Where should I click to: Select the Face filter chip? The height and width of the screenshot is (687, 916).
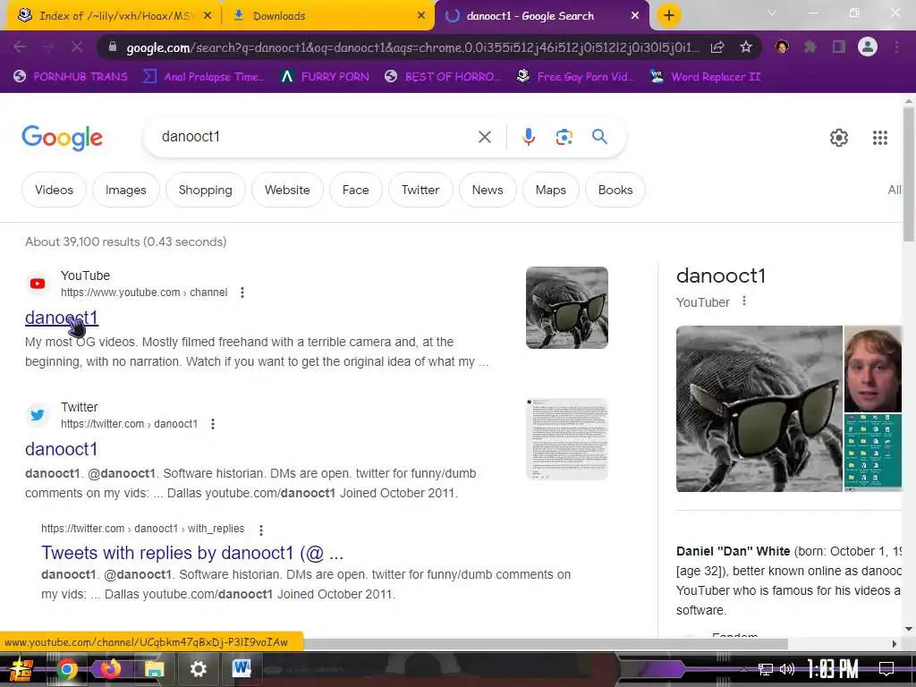pos(355,190)
